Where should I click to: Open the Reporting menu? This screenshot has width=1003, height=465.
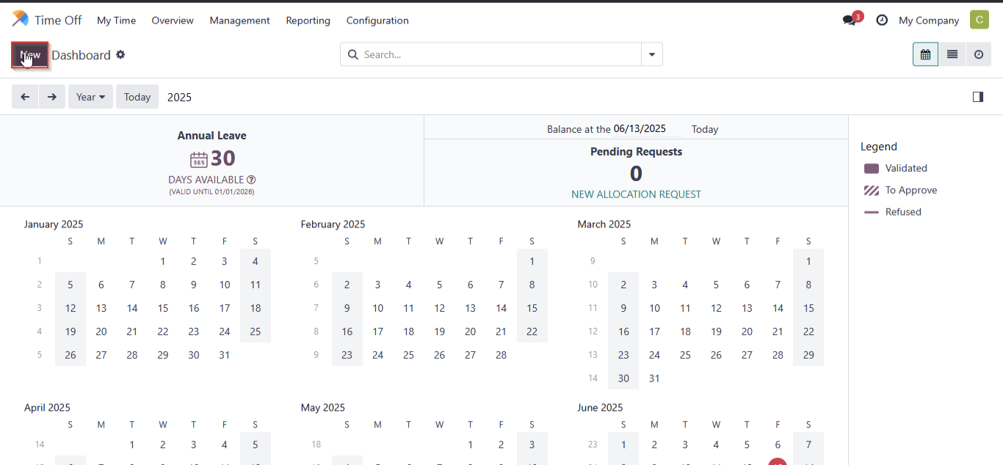tap(308, 21)
